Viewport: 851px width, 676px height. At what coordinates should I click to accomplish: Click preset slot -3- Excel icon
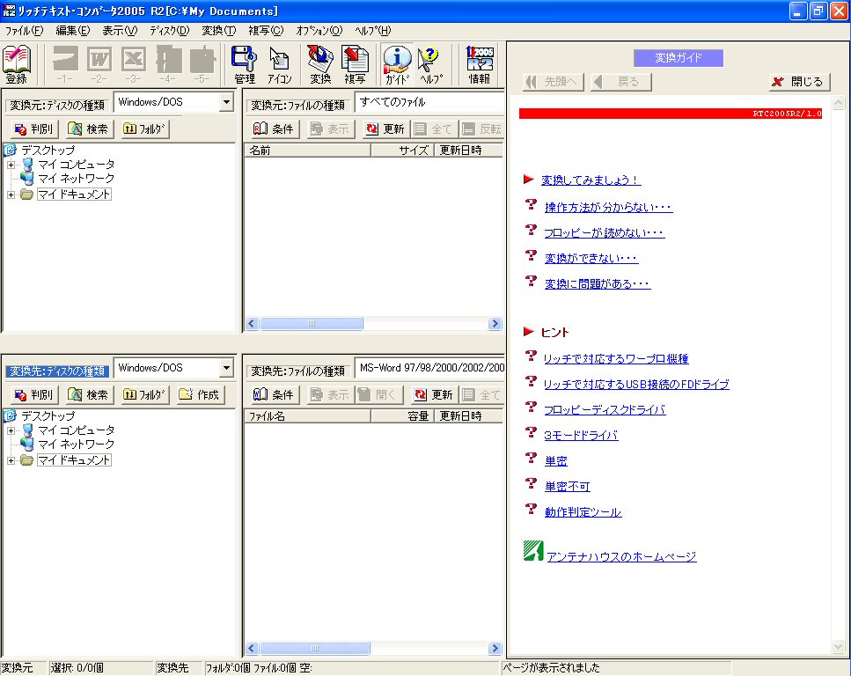pyautogui.click(x=134, y=64)
